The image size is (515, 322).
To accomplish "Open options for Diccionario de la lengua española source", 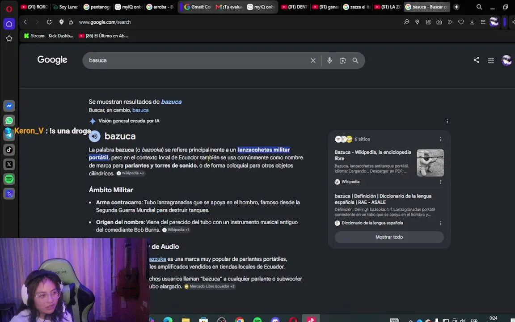I will tap(440, 223).
